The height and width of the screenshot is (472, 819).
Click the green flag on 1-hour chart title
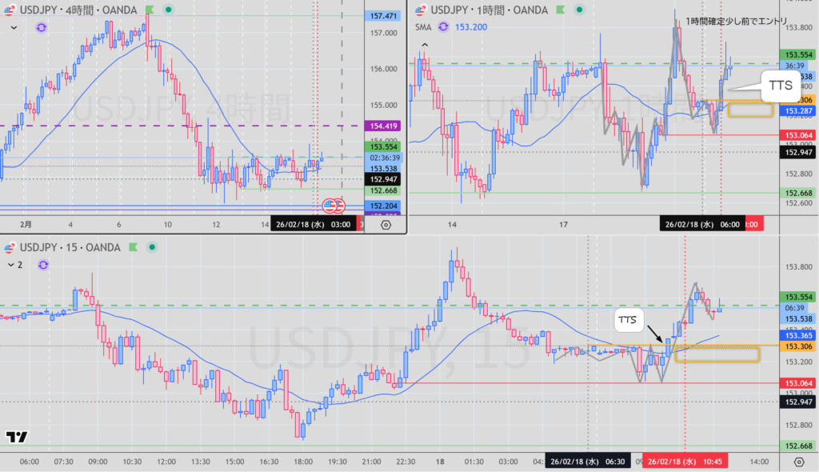pos(560,9)
